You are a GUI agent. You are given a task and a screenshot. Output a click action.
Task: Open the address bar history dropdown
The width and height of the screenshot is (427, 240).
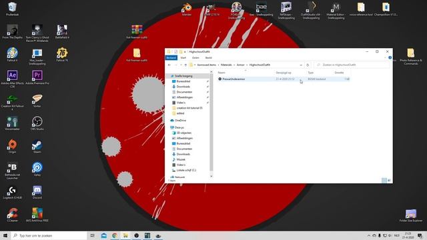coord(301,65)
